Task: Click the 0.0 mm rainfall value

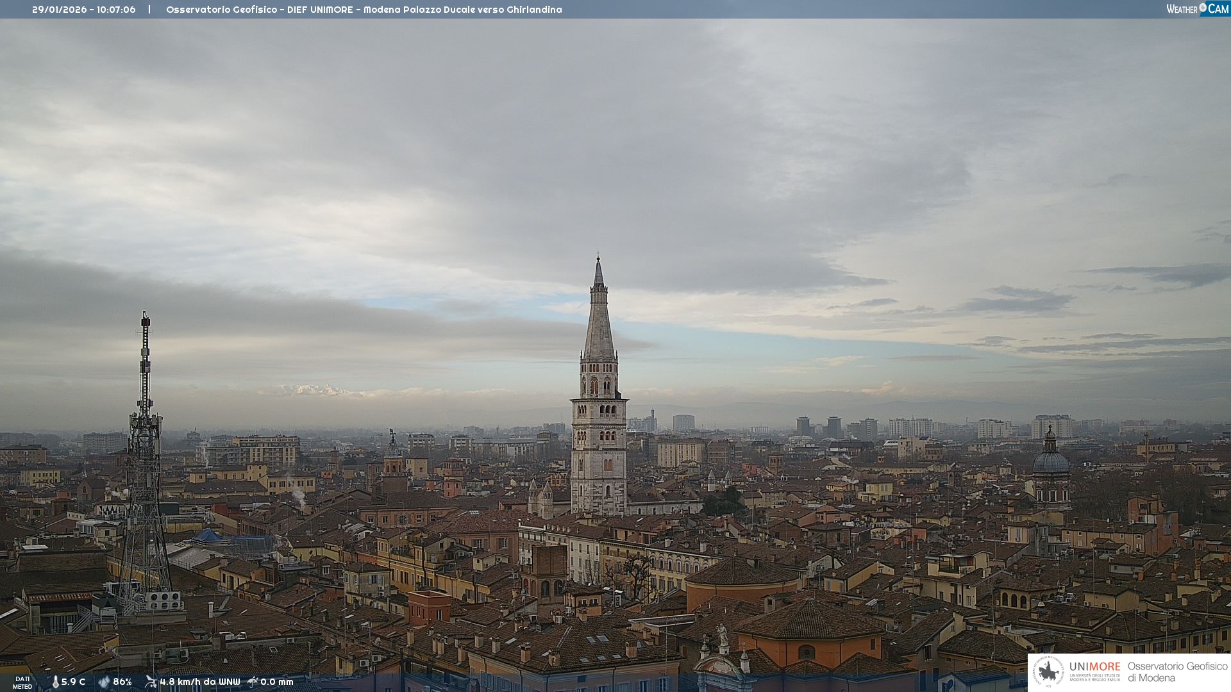Action: (x=276, y=682)
